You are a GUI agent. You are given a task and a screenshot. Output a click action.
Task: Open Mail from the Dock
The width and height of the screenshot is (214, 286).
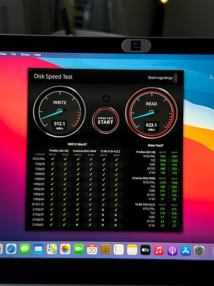pos(38,249)
